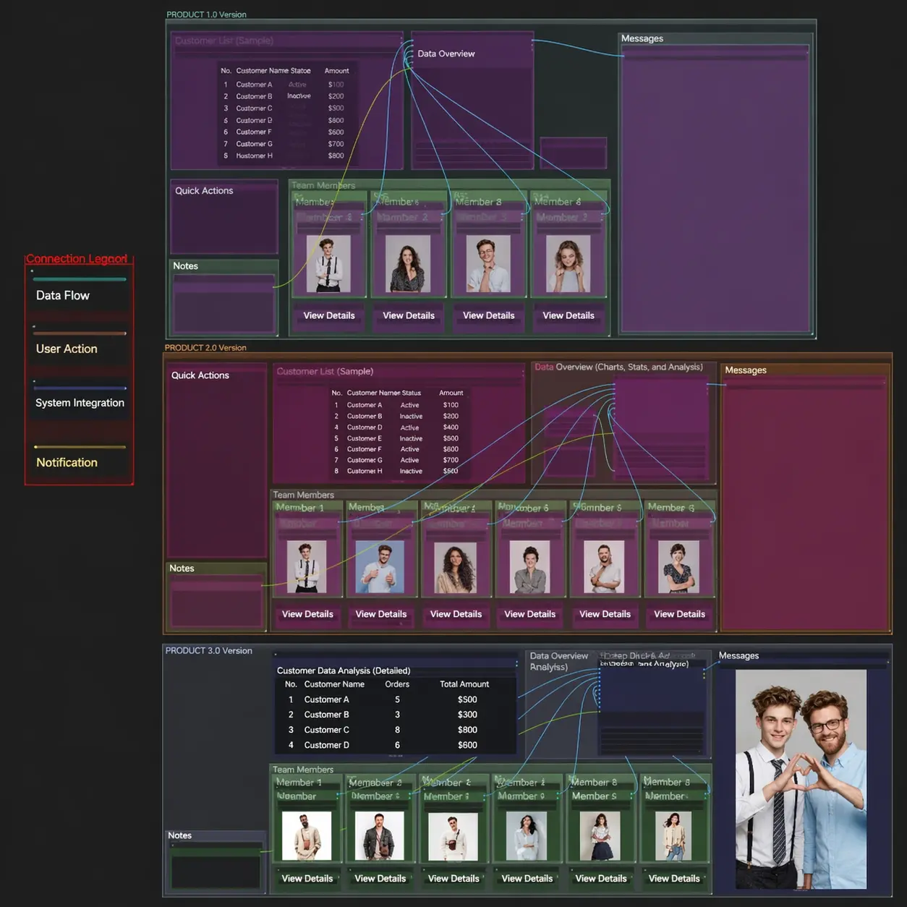Click Total Amount column header in Product 3.0

[464, 684]
